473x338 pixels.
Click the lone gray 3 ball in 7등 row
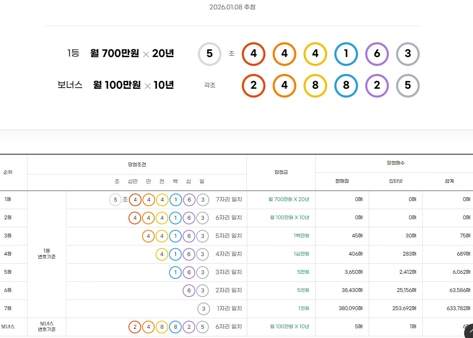point(203,309)
